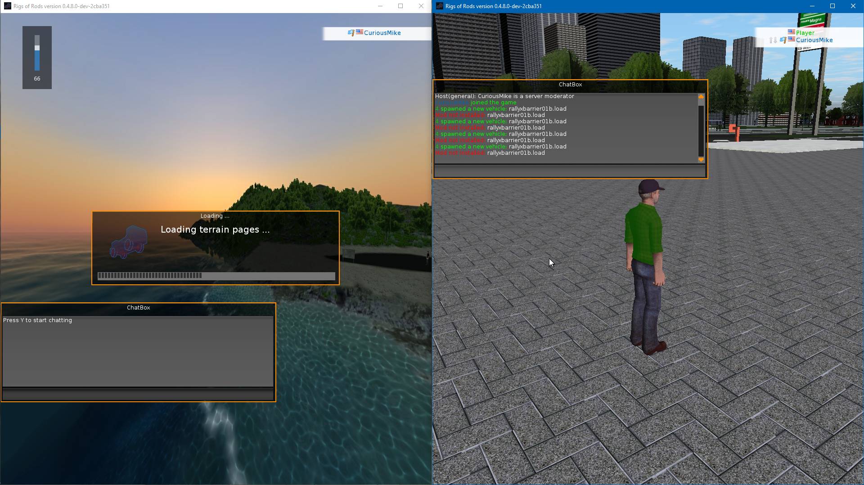
Task: Focus the chat input field in right window
Action: pos(570,171)
